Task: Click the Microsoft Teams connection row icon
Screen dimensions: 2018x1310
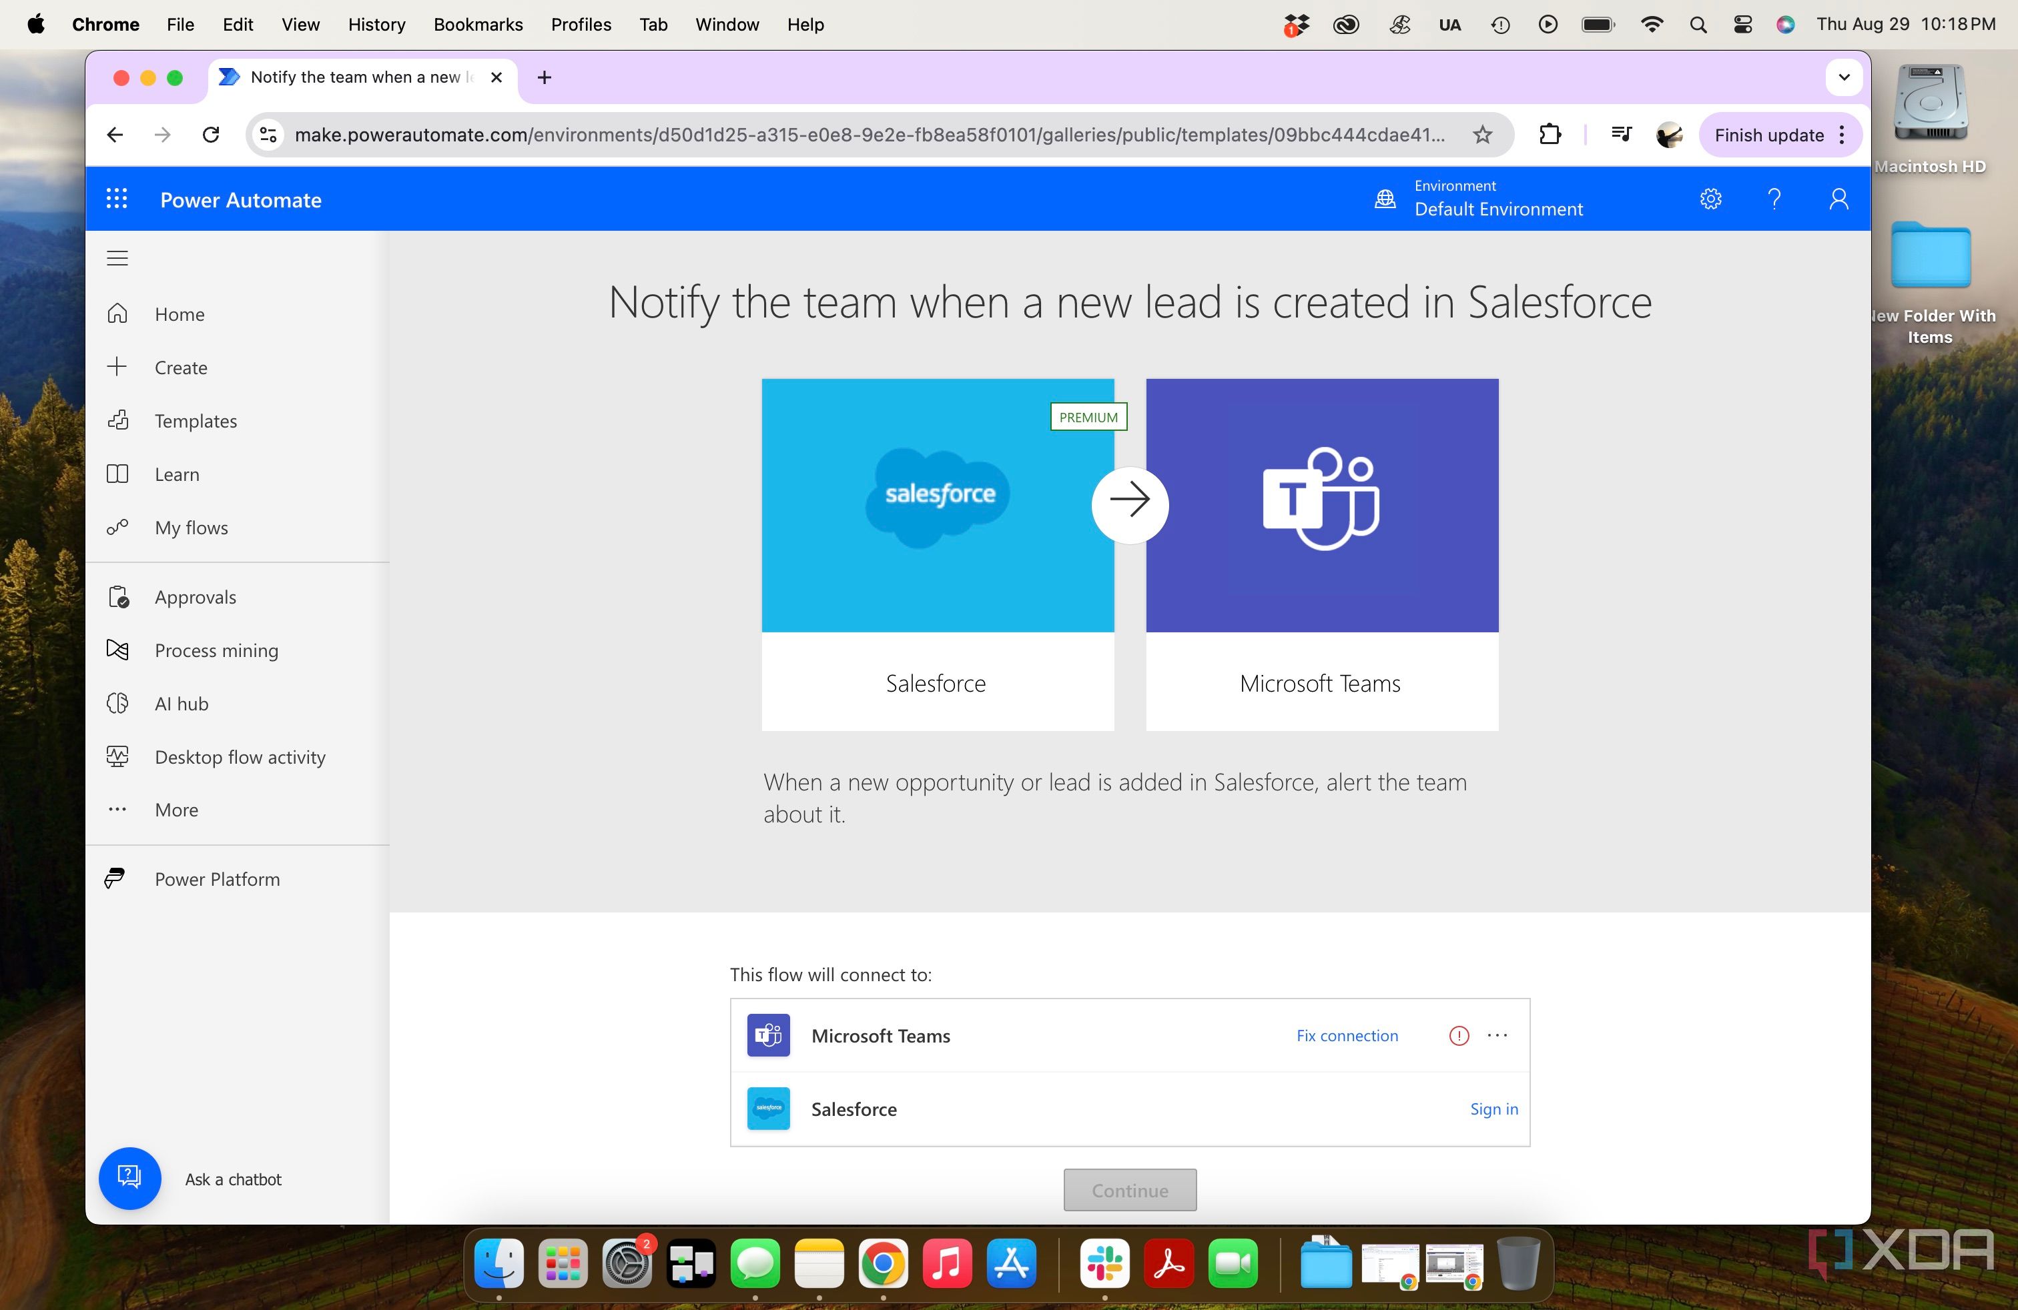Action: click(768, 1035)
